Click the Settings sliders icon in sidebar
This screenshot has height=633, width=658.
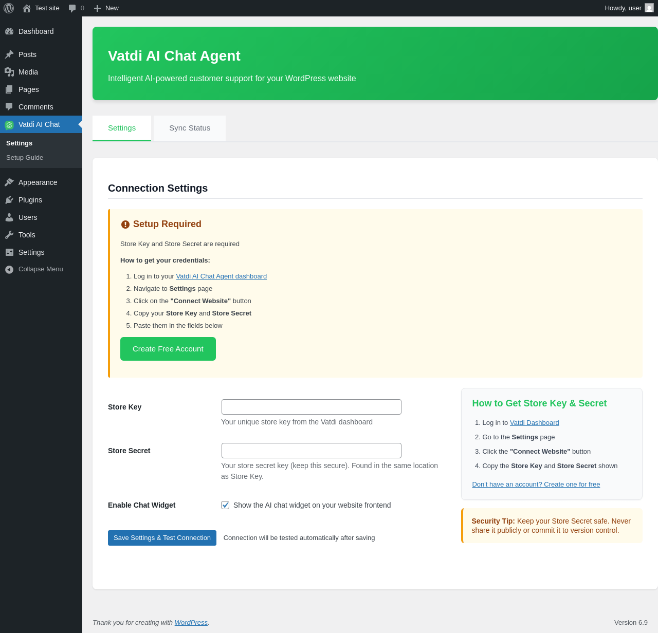[x=9, y=252]
